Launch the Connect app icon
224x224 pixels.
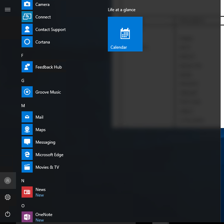point(27,17)
